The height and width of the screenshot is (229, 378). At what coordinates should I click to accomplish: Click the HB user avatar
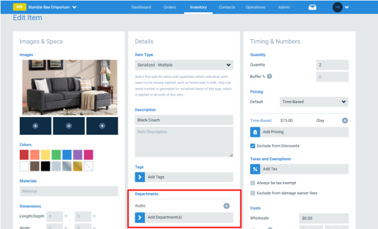click(337, 7)
